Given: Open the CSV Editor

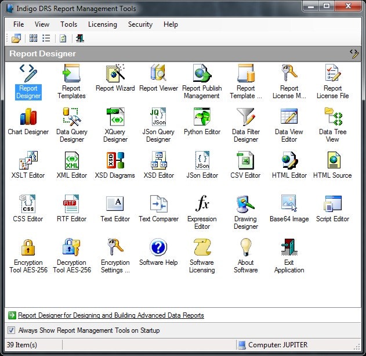Looking at the screenshot, I should (245, 165).
